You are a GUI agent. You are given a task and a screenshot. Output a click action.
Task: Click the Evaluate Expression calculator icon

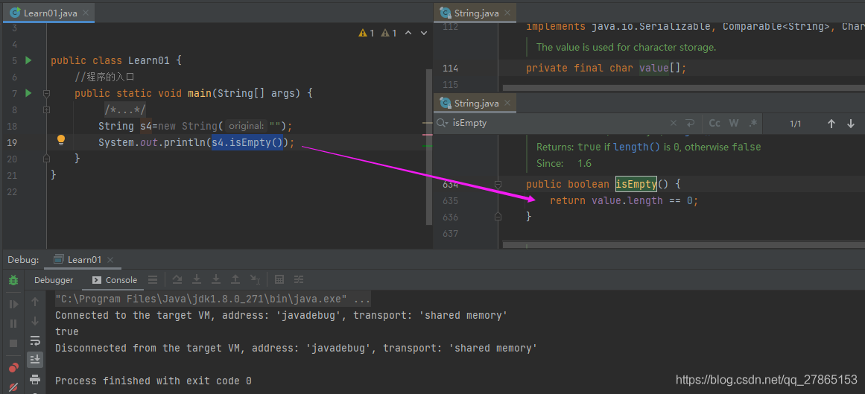click(x=279, y=279)
